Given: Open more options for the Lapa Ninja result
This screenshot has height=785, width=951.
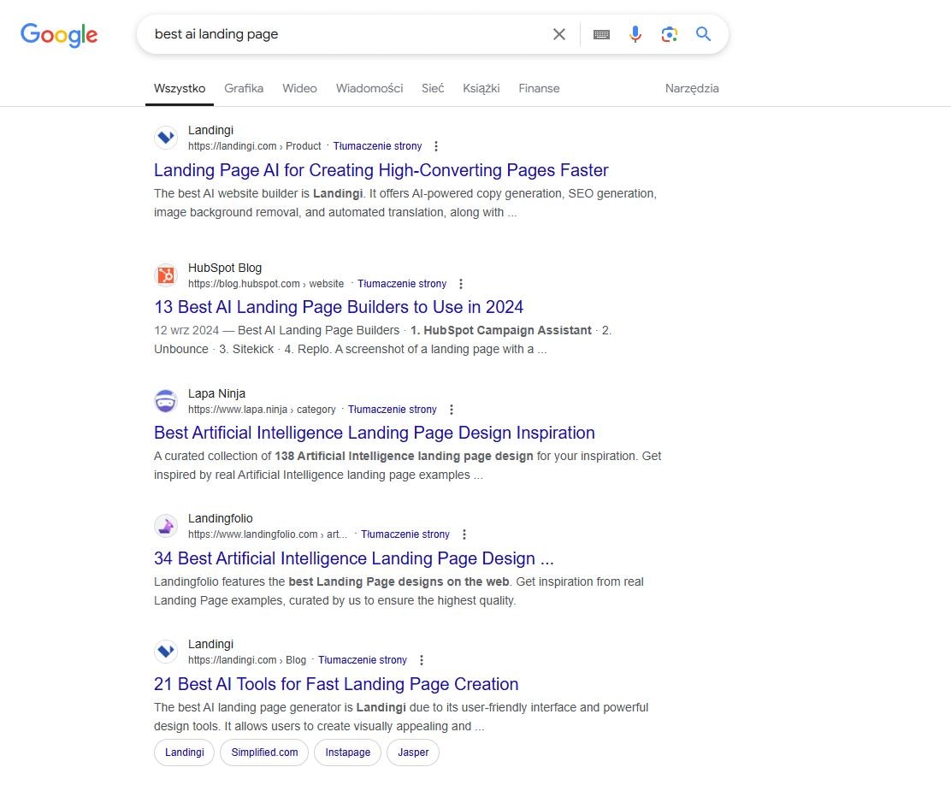Looking at the screenshot, I should (452, 410).
